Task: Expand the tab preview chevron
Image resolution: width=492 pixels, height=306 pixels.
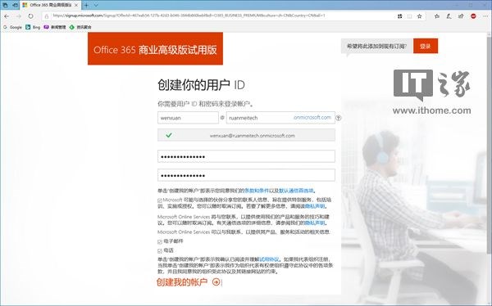Action: [x=96, y=5]
